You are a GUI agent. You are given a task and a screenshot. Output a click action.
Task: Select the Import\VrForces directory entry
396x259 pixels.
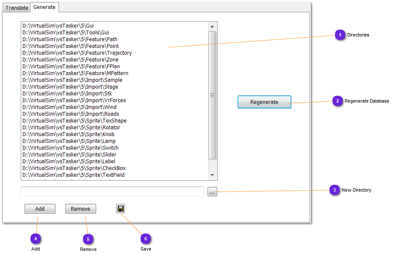[74, 100]
